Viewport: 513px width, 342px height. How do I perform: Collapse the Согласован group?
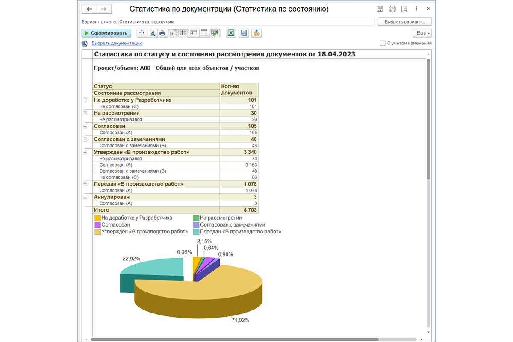pos(85,126)
